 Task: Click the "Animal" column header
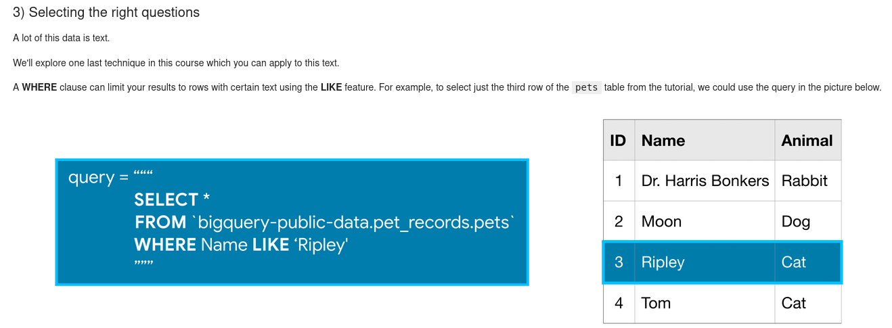point(807,141)
